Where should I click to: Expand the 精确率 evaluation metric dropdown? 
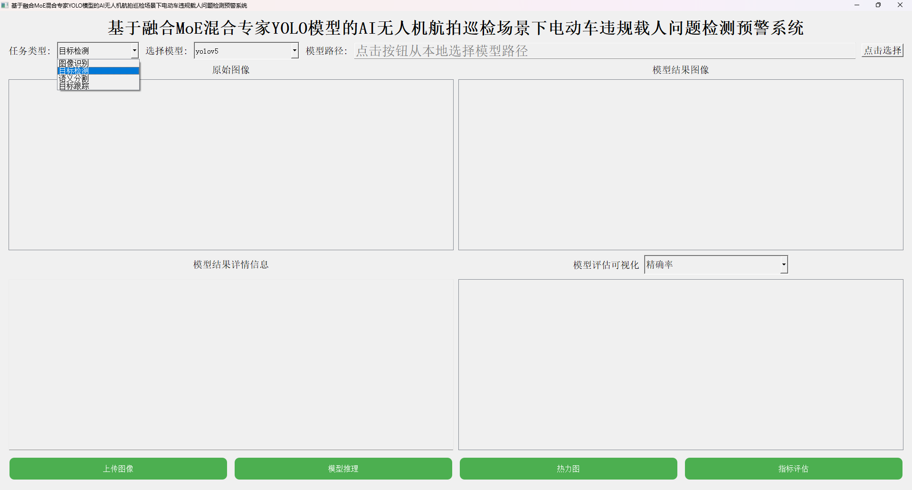coord(716,264)
